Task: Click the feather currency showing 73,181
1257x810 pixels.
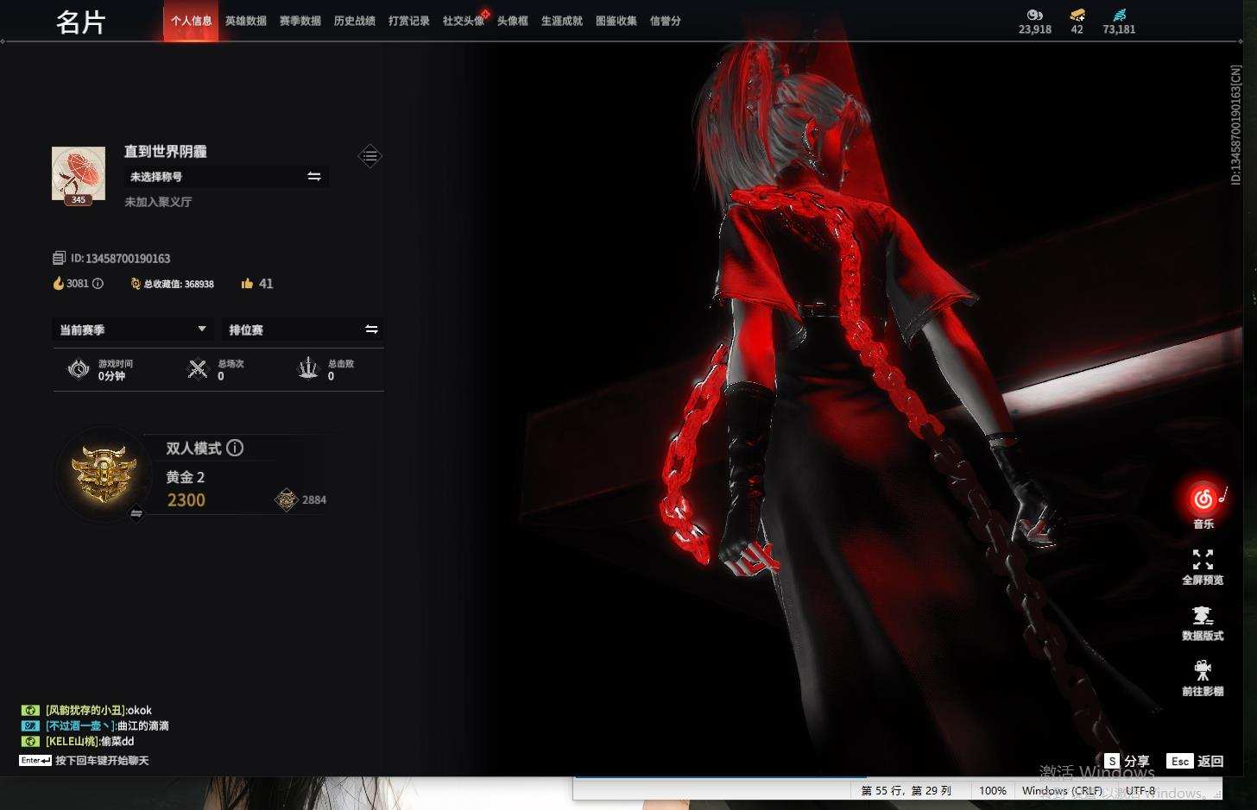Action: (1119, 15)
